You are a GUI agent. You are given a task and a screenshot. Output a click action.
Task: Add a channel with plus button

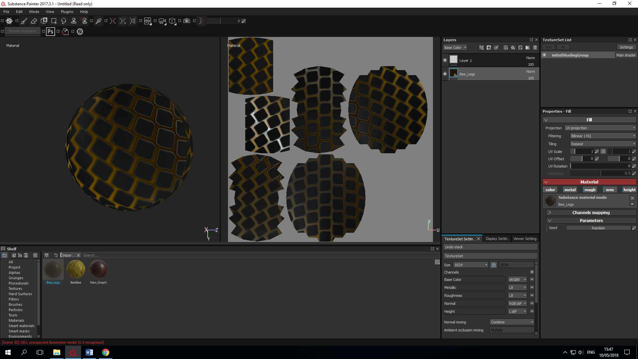(x=532, y=272)
